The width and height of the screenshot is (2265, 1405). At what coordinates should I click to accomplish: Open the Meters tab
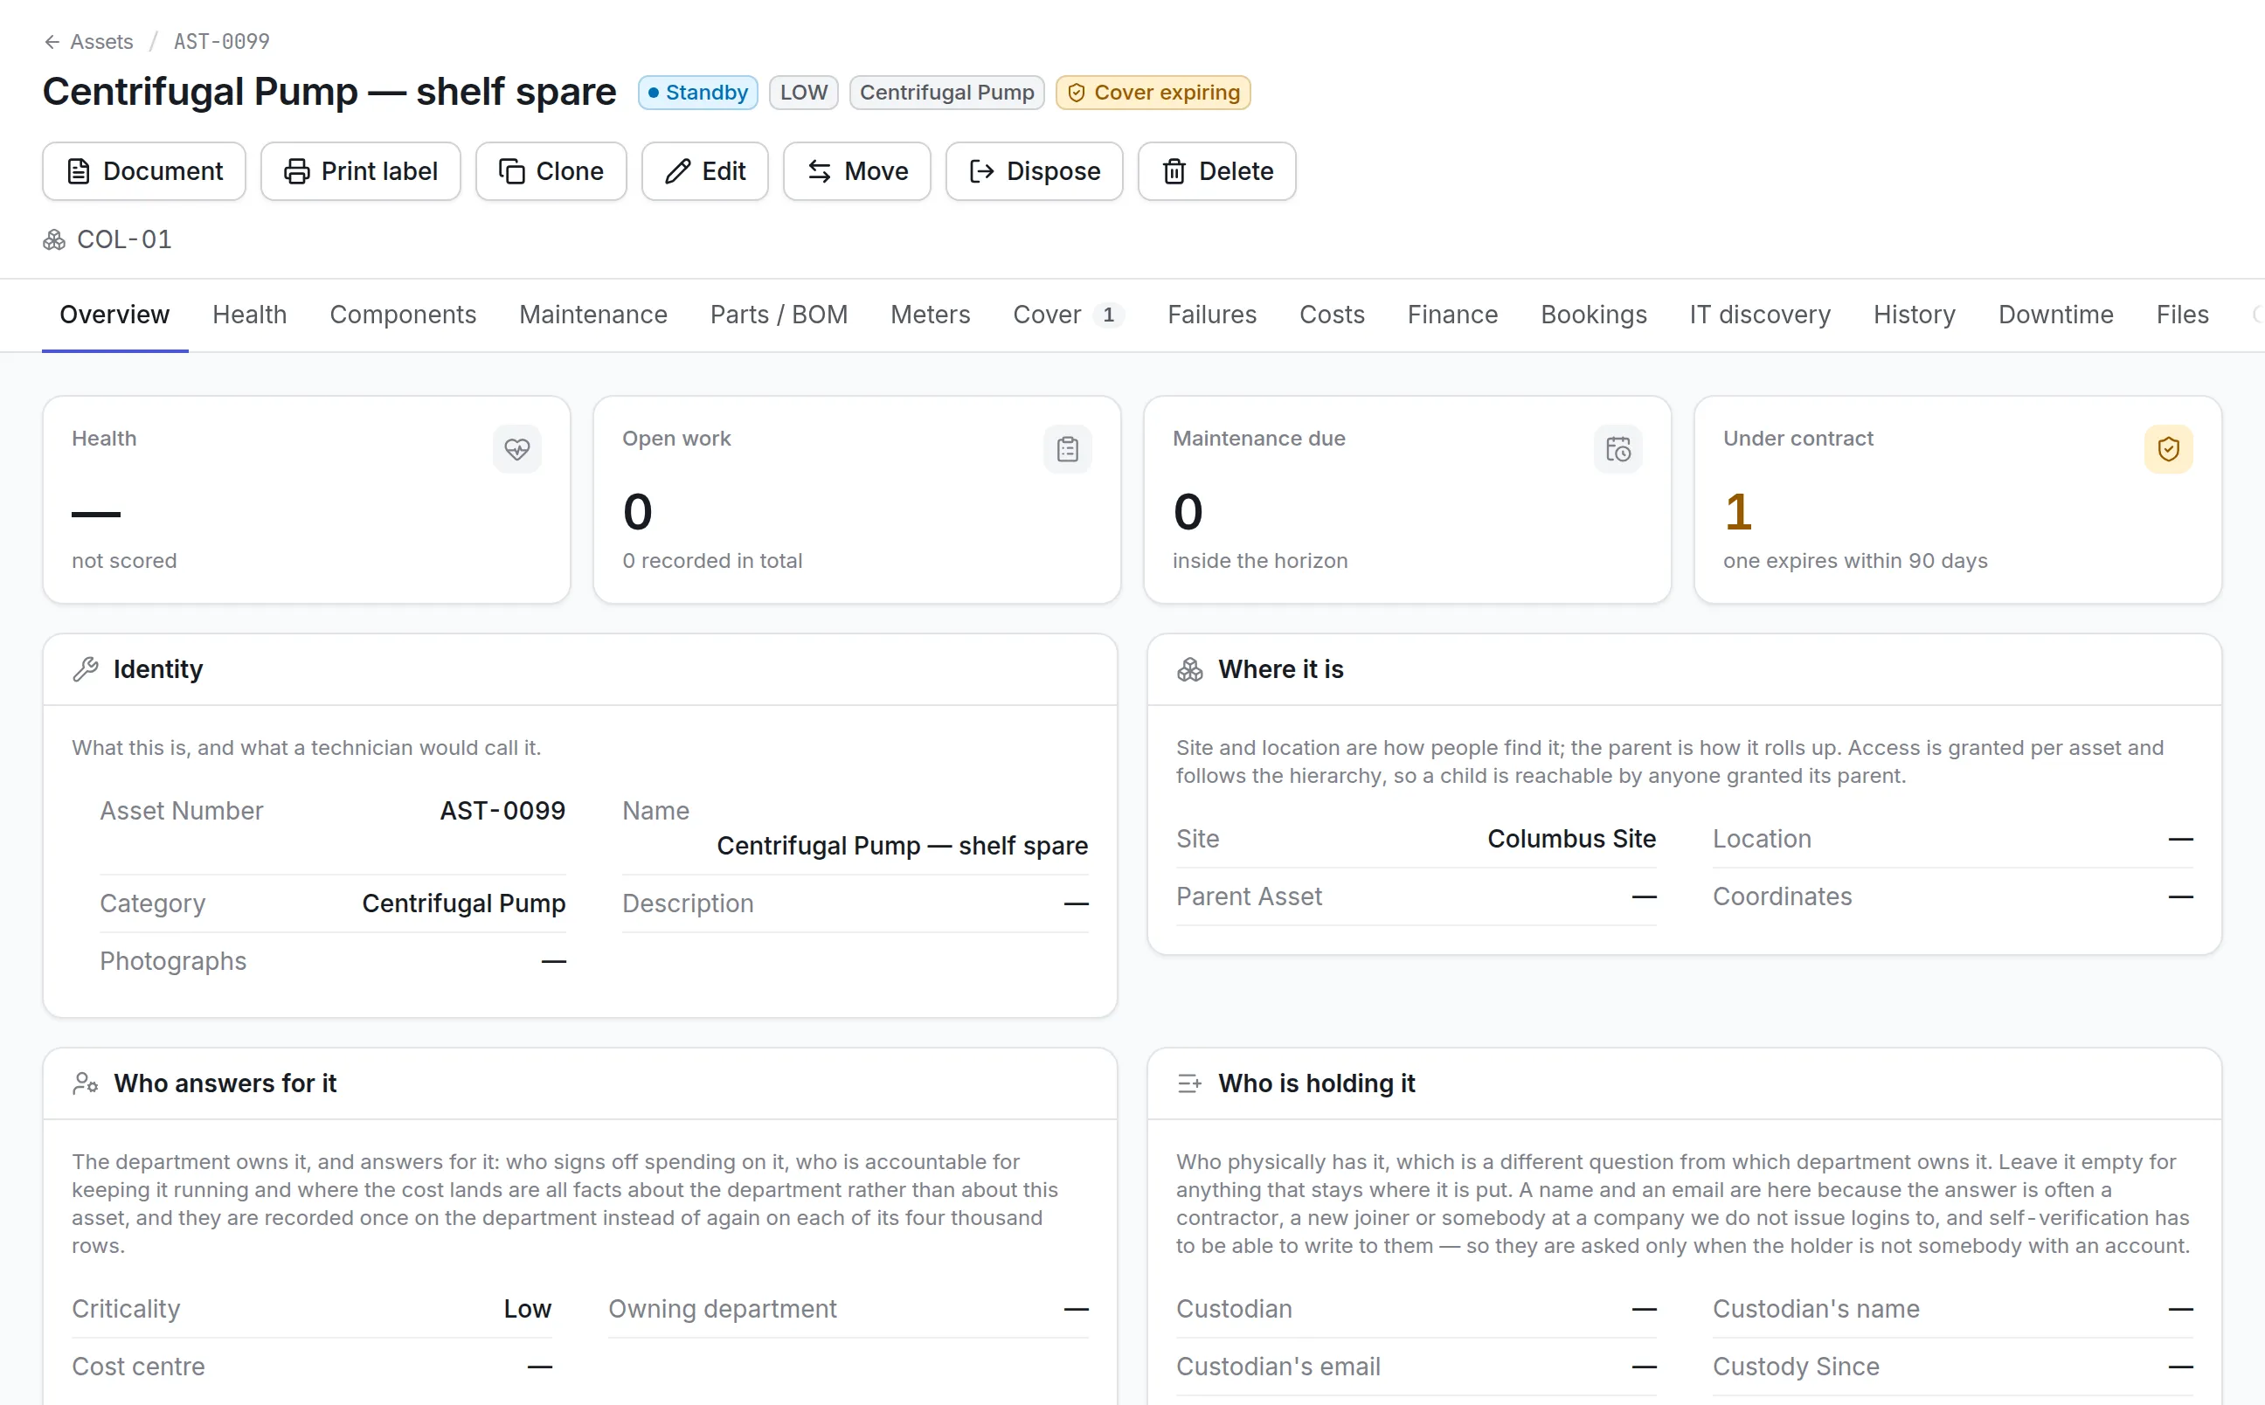[x=930, y=315]
